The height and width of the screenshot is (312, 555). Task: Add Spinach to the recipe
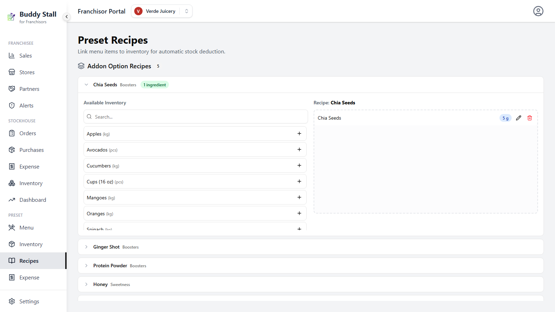point(299,228)
